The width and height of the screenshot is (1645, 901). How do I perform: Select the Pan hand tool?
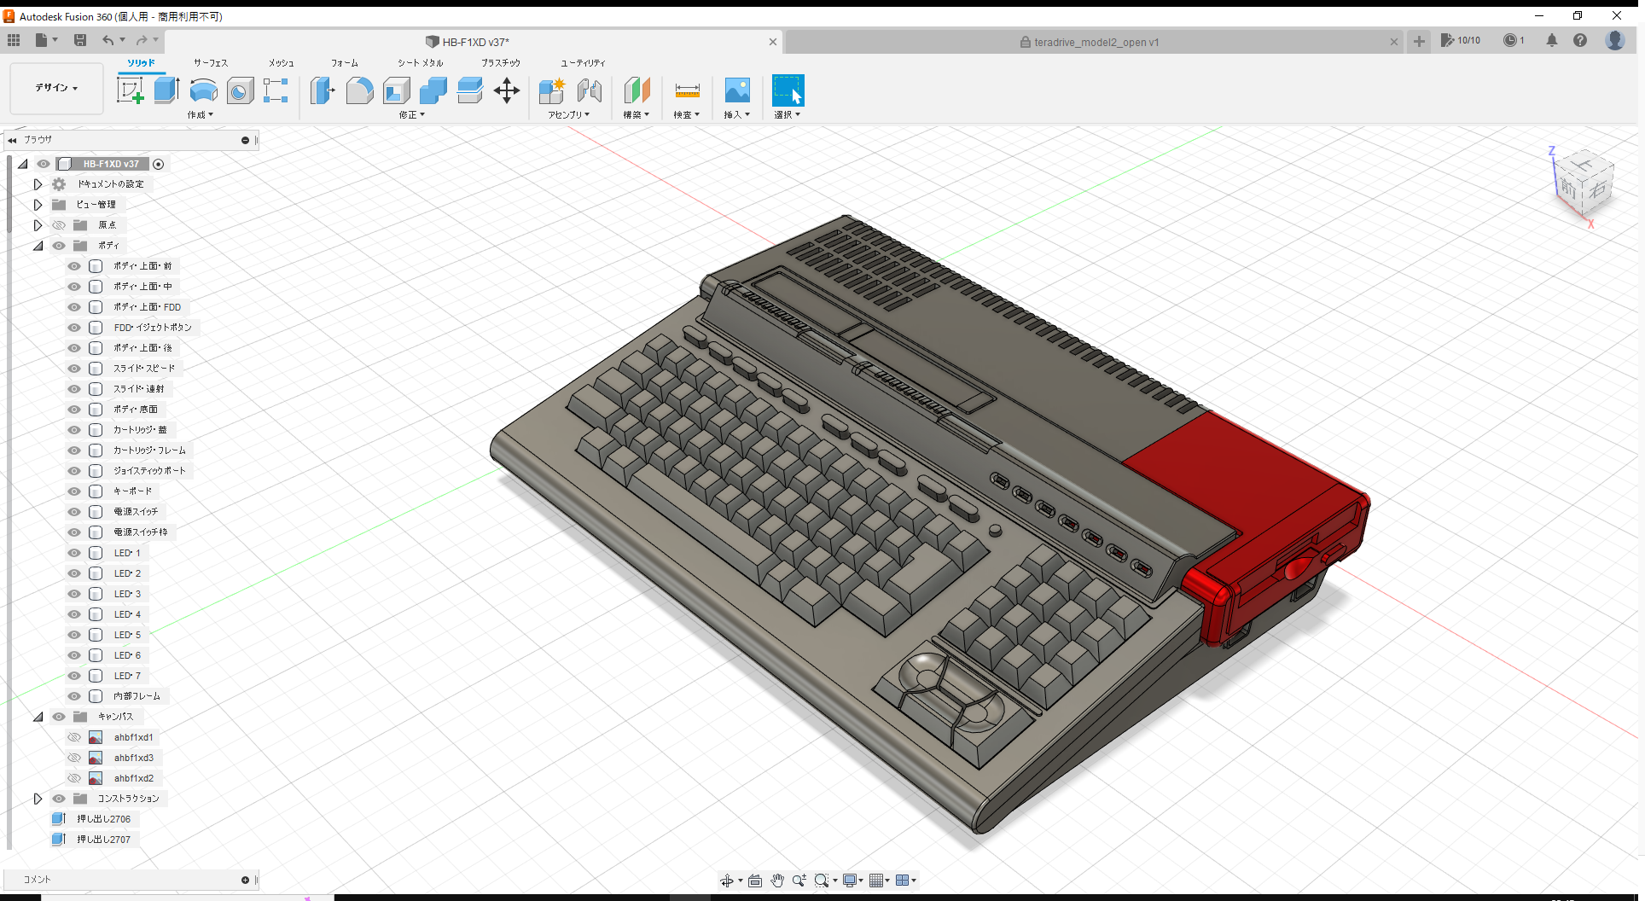[x=777, y=880]
